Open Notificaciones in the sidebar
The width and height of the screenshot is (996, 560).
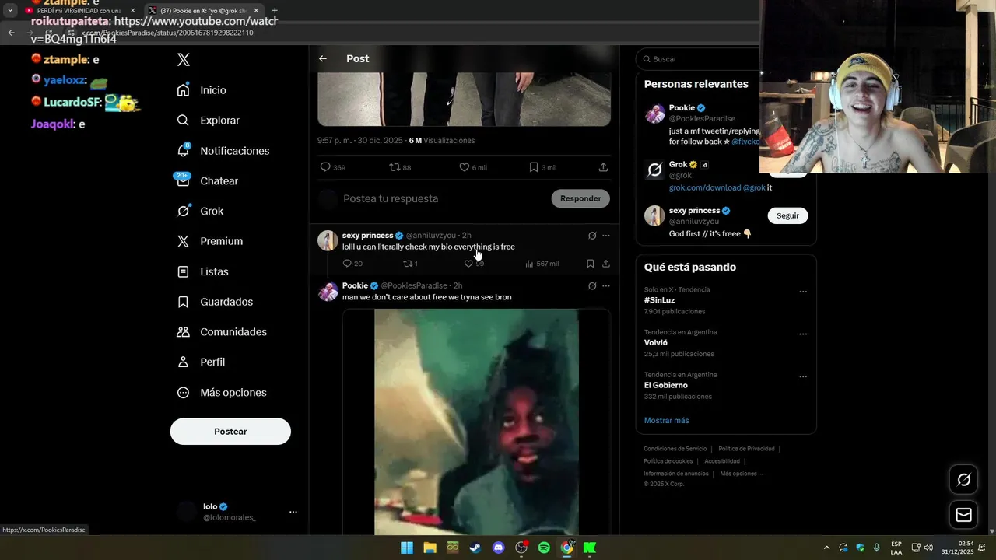223,151
